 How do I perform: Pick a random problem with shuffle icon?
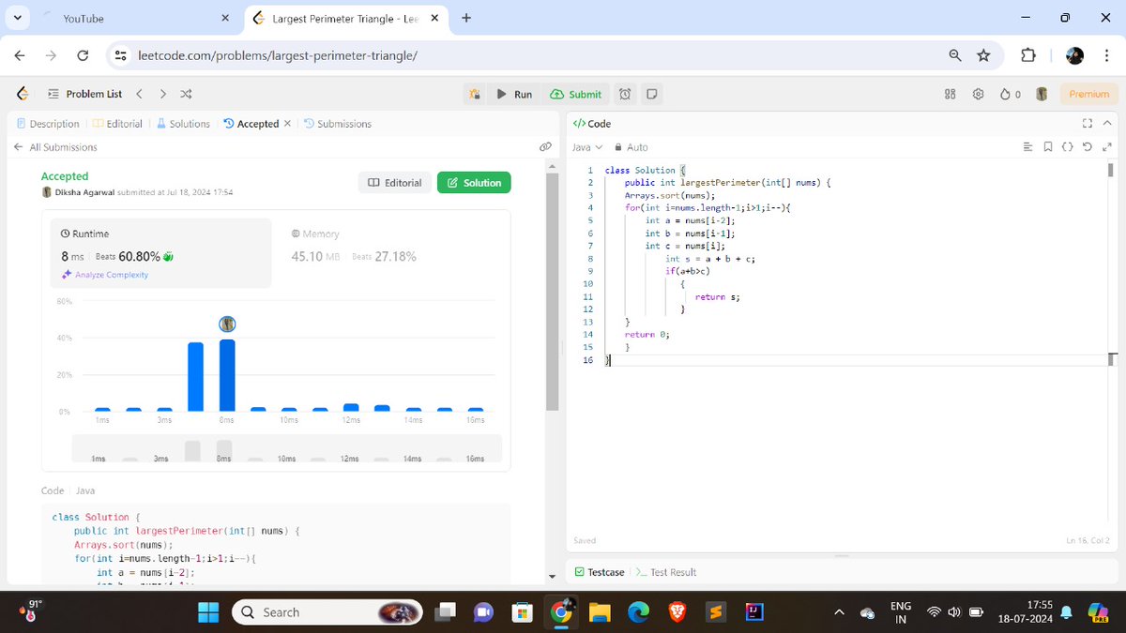point(186,94)
